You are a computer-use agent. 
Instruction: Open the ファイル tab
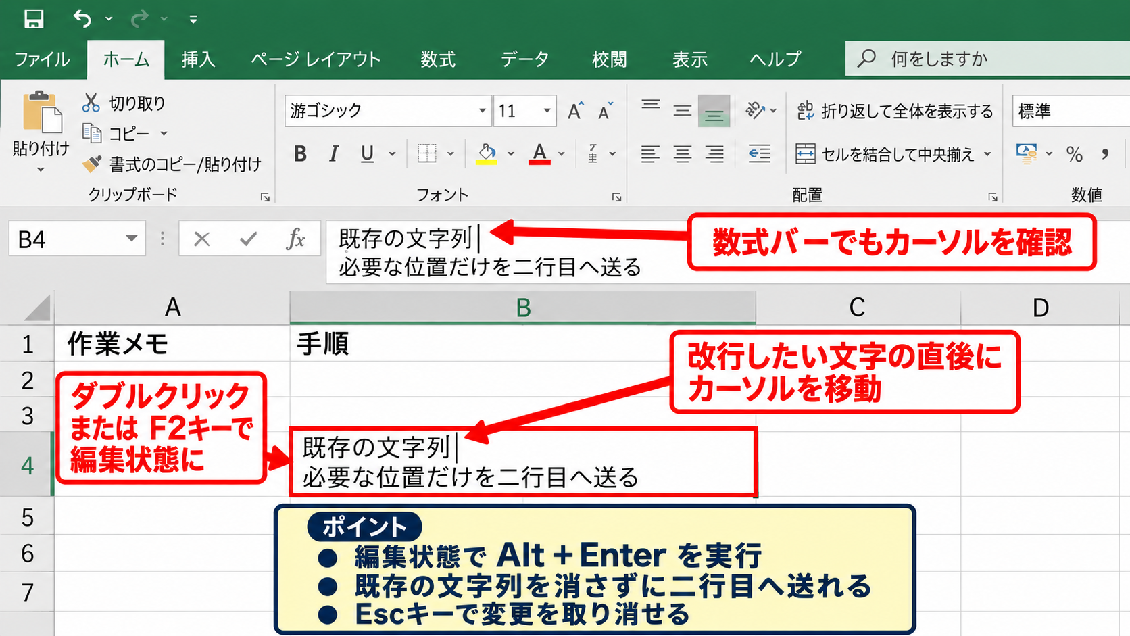point(42,59)
